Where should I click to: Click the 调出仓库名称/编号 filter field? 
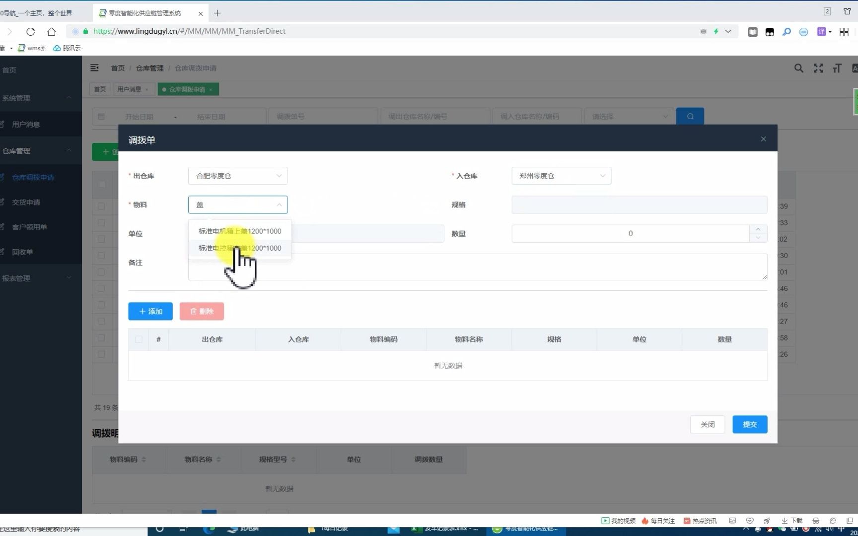coord(435,117)
